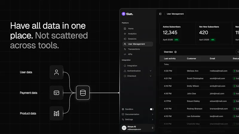Expand the Authentication chevron
Image resolution: width=239 pixels, height=134 pixels.
[x=151, y=71]
